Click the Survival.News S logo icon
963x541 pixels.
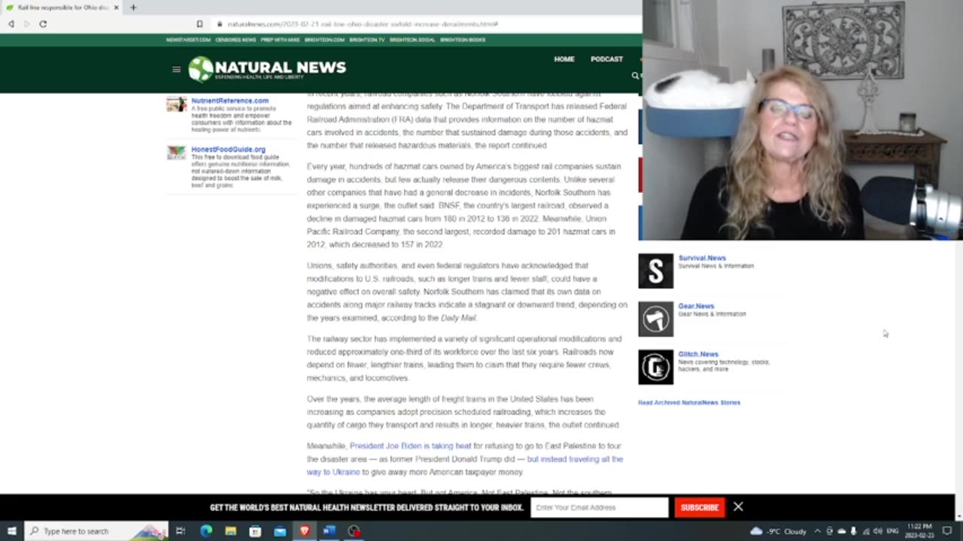[x=656, y=270]
